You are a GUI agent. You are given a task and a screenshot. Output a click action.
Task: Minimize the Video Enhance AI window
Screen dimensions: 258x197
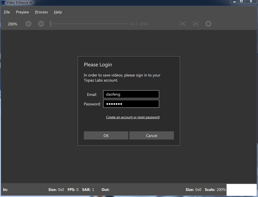pyautogui.click(x=234, y=2)
